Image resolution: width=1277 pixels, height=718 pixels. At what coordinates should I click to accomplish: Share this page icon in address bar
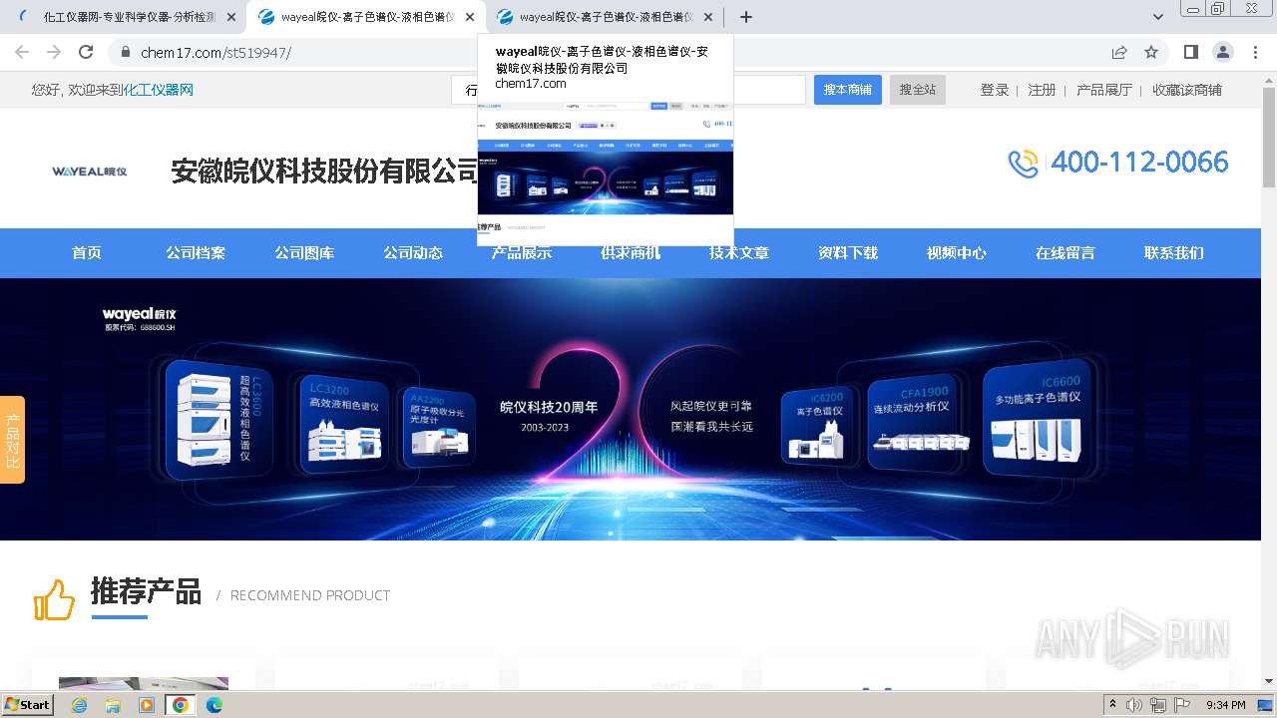pos(1119,52)
